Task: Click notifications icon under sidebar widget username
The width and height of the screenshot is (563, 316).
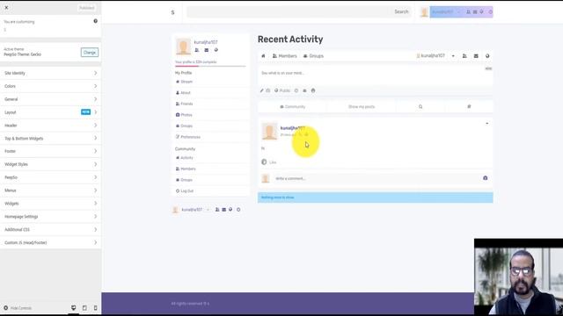Action: [x=216, y=50]
